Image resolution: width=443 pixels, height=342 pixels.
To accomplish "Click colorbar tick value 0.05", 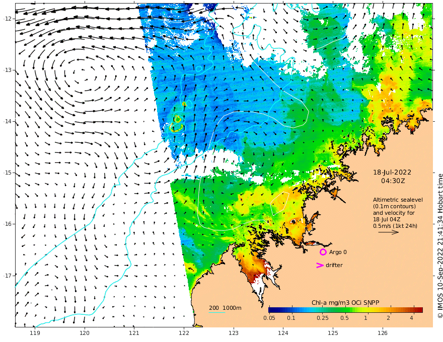I will (269, 318).
